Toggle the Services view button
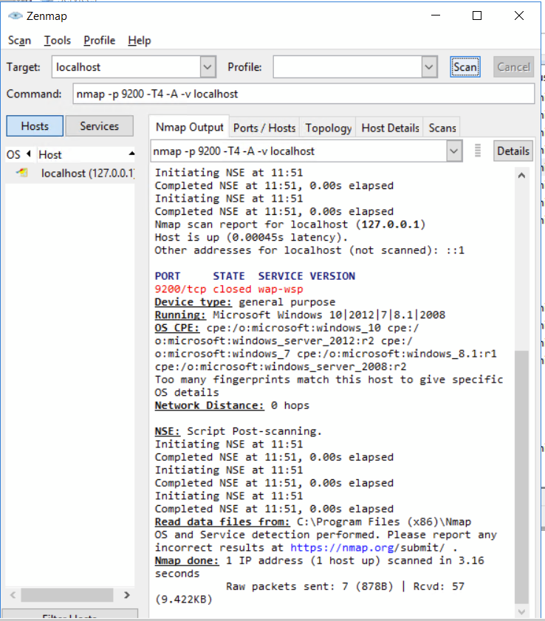The image size is (545, 621). click(99, 126)
